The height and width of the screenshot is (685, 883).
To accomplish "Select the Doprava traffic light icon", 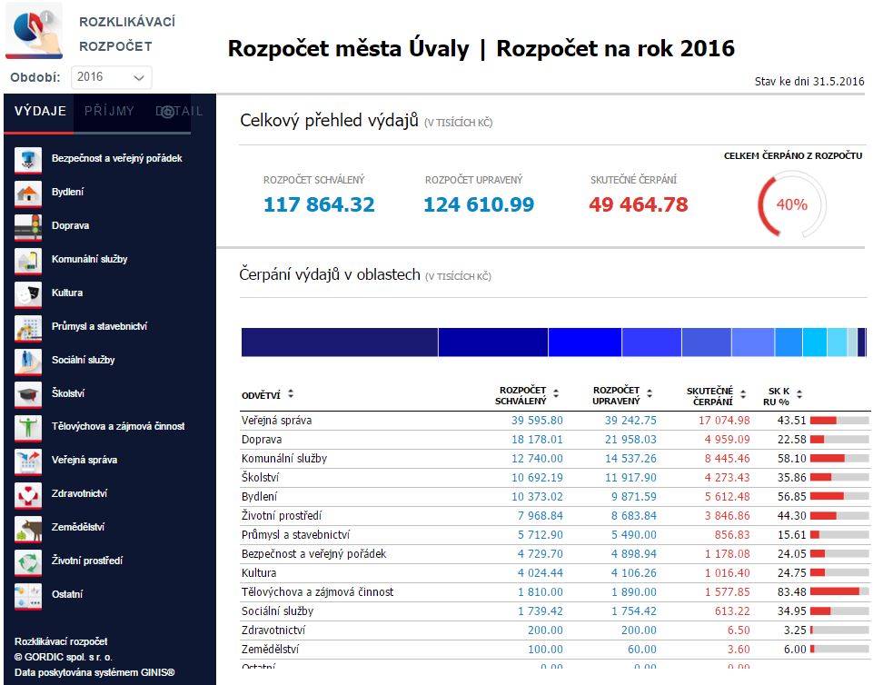I will 28,226.
